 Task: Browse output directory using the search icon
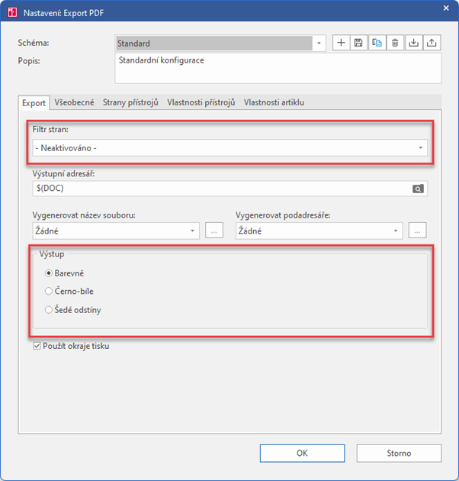418,189
